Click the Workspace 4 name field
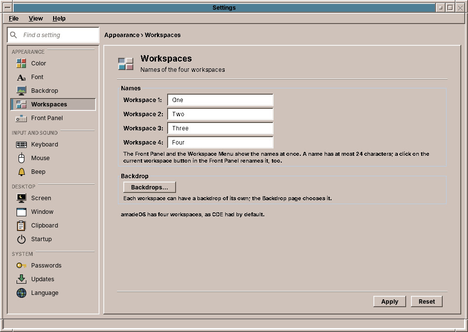468x332 pixels. 220,142
